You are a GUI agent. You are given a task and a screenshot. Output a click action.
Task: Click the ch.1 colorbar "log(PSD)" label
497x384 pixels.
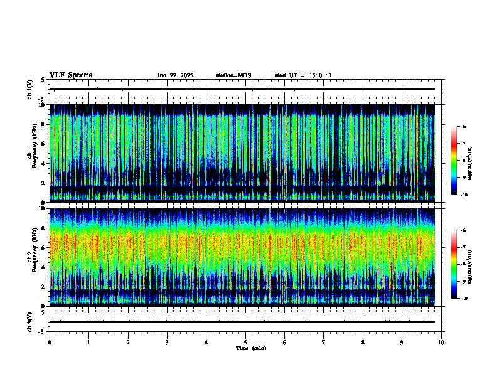point(469,164)
